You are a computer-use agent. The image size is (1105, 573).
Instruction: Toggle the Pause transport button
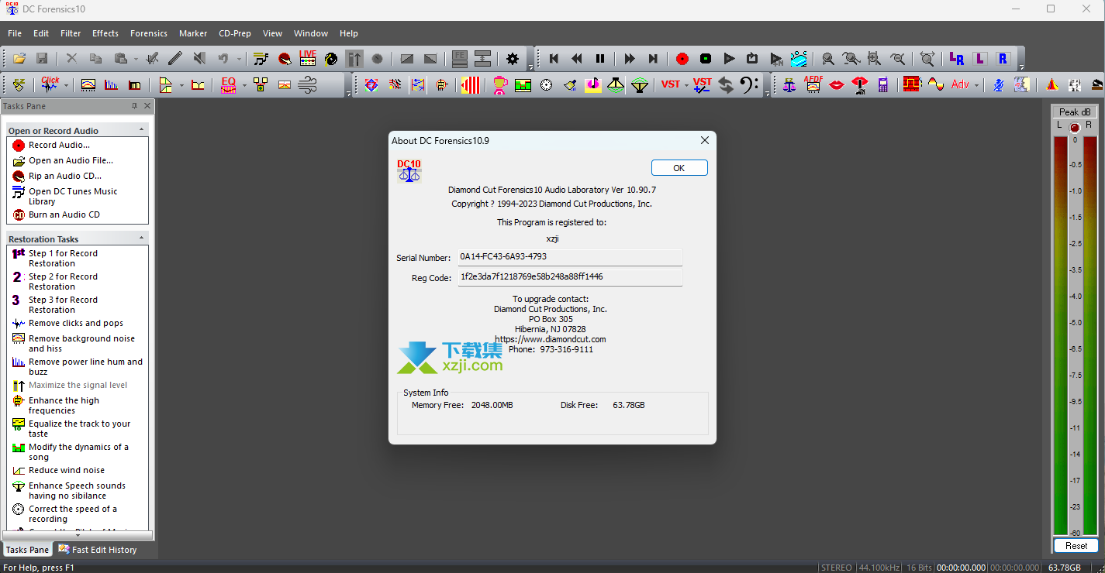[x=600, y=59]
